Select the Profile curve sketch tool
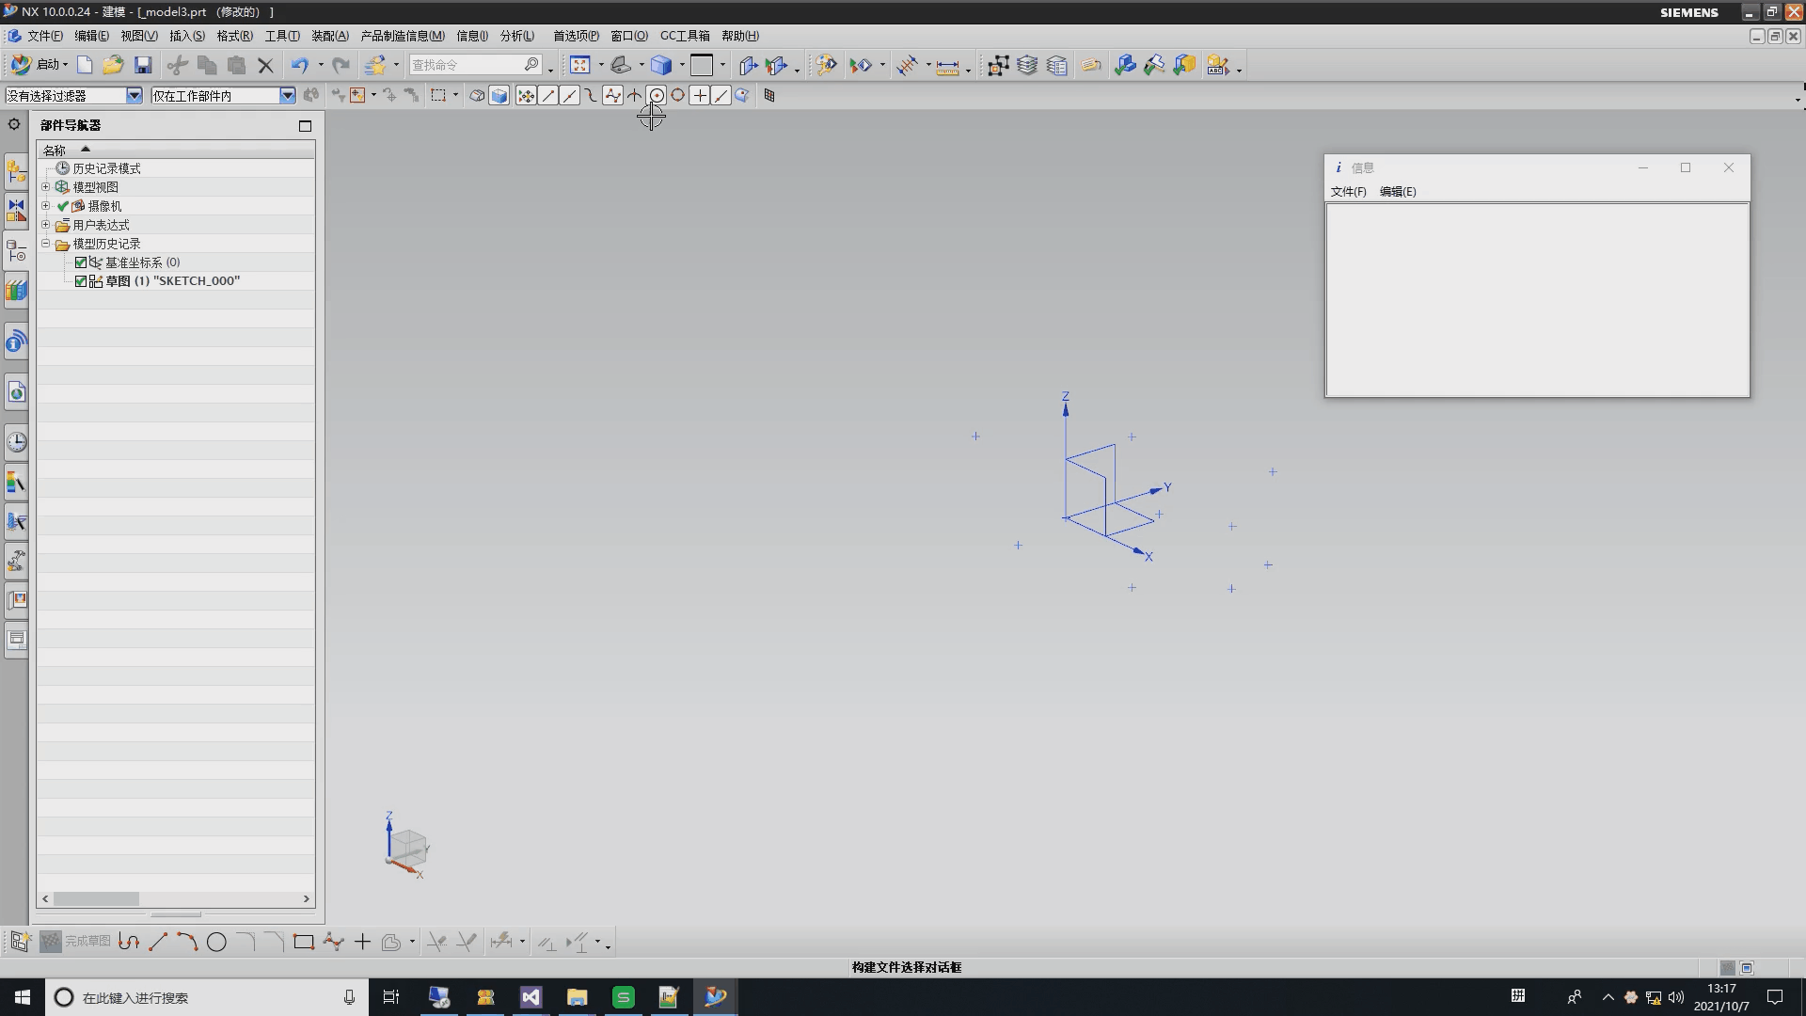The height and width of the screenshot is (1016, 1806). 129,942
